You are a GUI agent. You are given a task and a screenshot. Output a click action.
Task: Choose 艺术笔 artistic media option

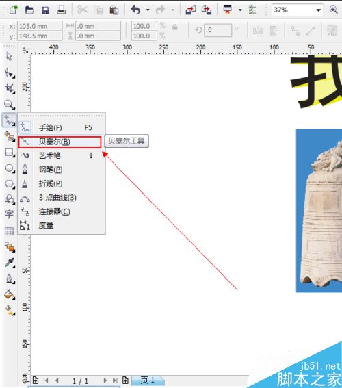(62, 155)
